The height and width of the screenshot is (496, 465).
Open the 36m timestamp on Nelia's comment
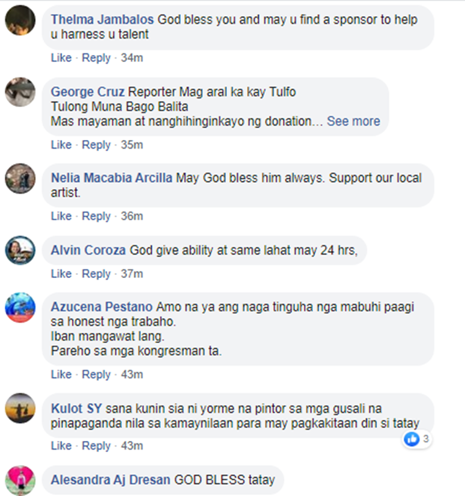(x=132, y=216)
